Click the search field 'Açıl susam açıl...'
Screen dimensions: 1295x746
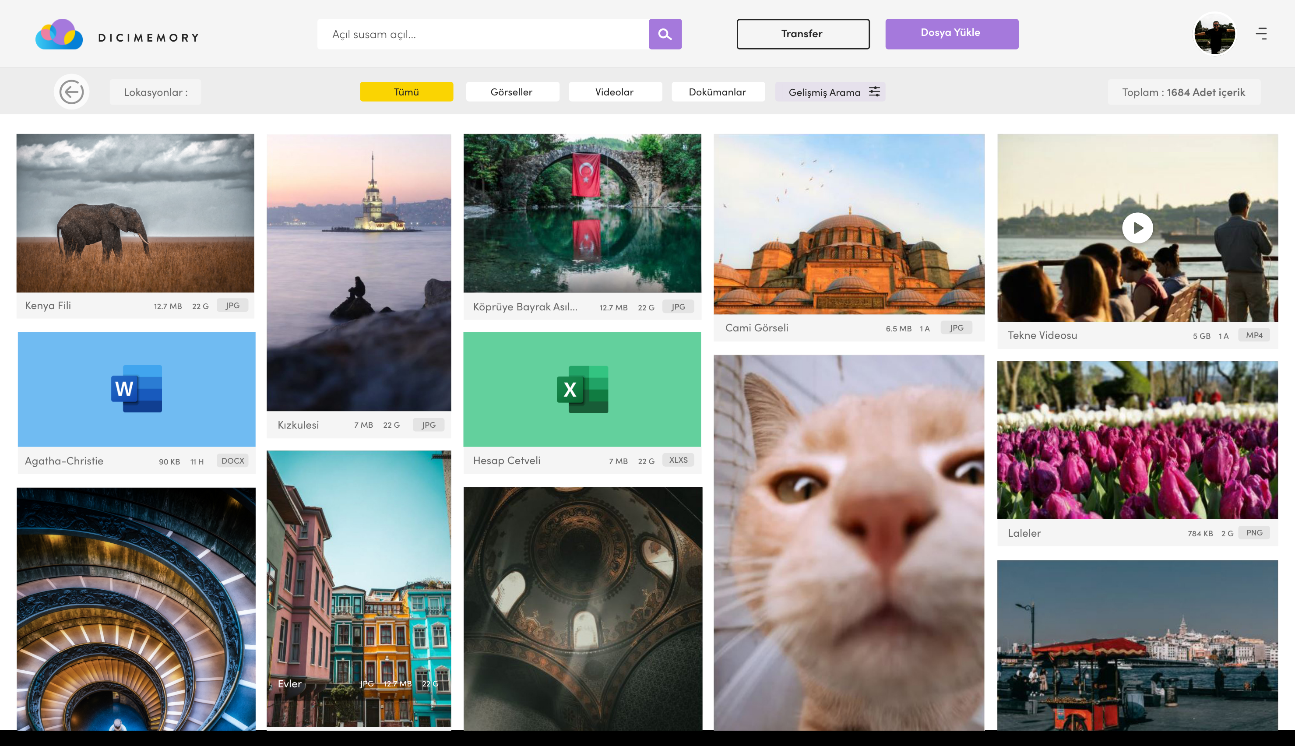click(482, 34)
